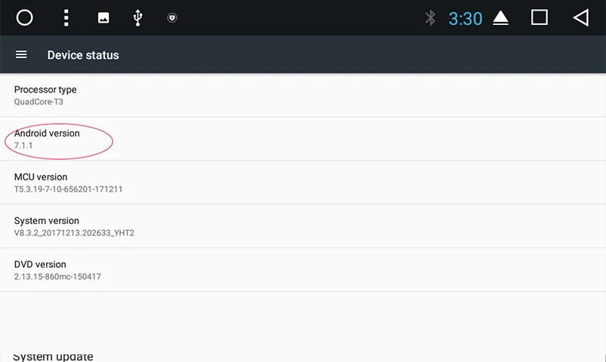
Task: Tap the Device status title
Action: click(83, 55)
